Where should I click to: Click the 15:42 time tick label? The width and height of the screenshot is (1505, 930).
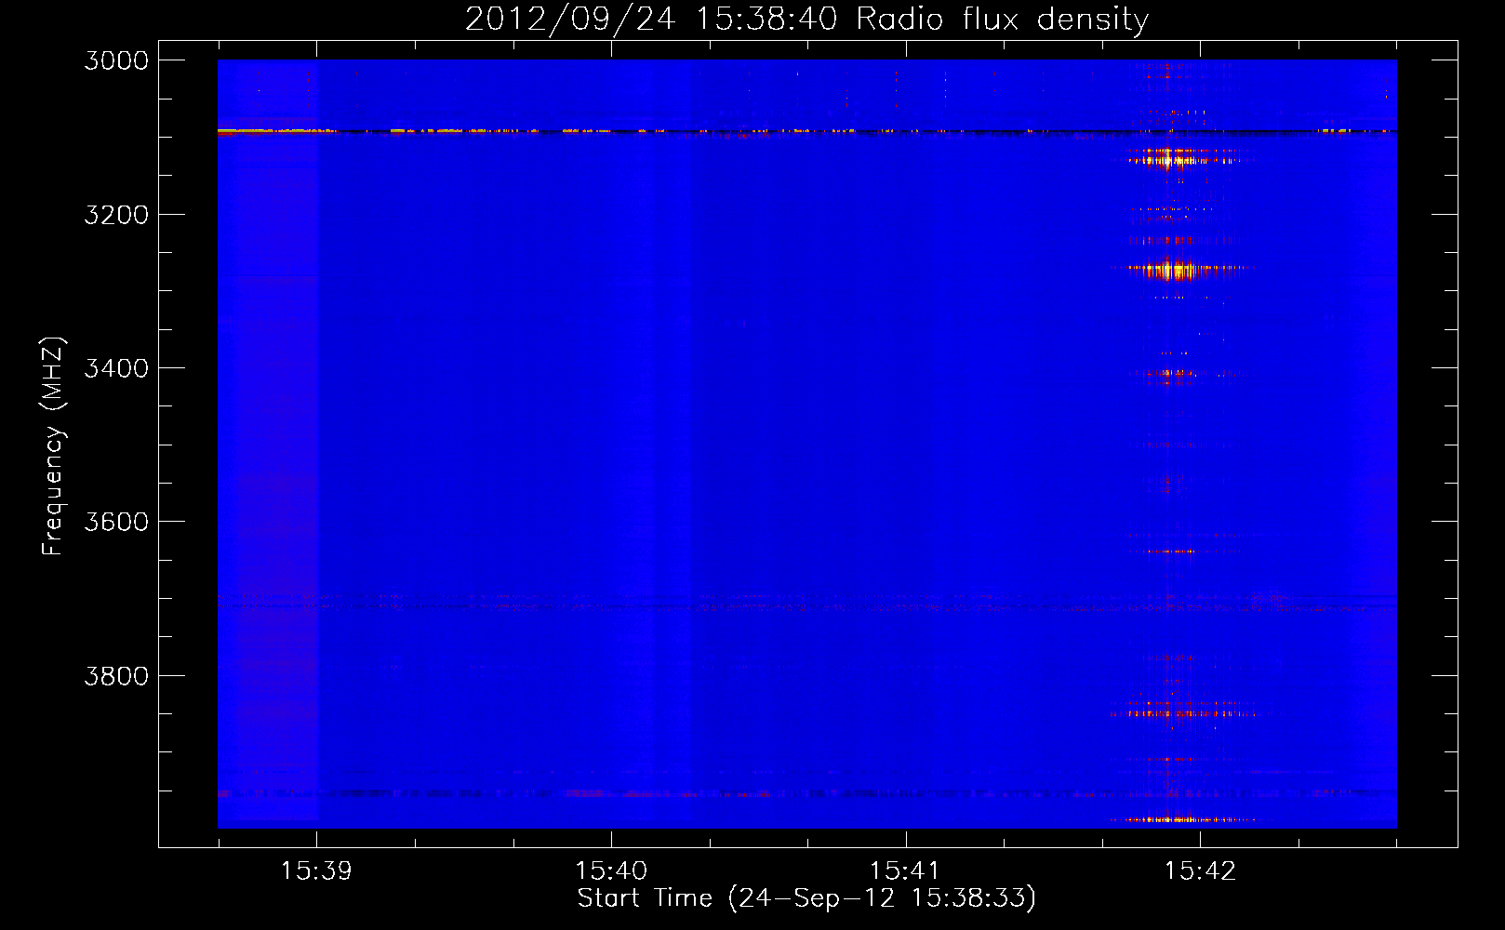tap(1200, 870)
